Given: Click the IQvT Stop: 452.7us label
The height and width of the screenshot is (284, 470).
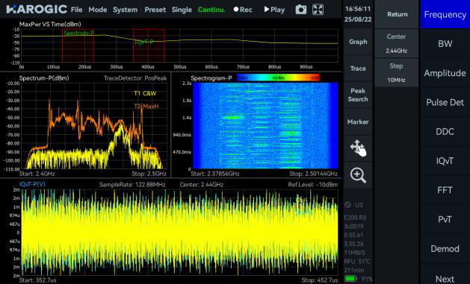Looking at the screenshot, I should pos(320,280).
